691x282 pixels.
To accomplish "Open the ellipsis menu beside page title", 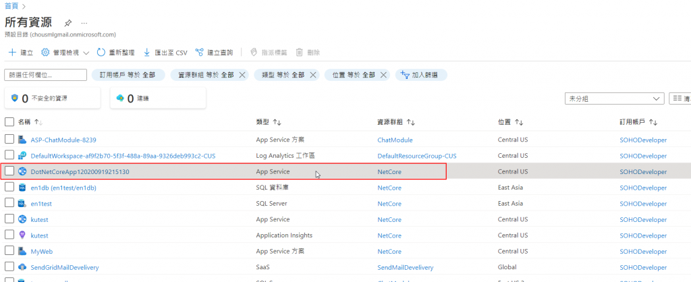I will click(84, 22).
